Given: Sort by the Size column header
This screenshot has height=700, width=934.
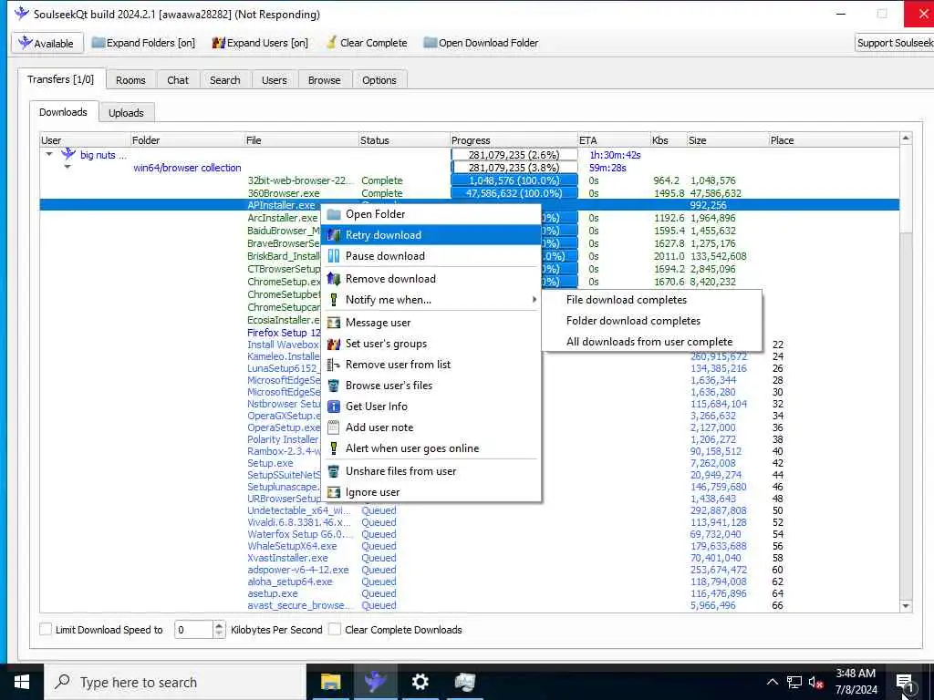Looking at the screenshot, I should 728,140.
